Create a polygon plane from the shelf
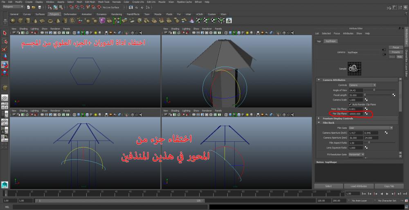 click(43, 20)
